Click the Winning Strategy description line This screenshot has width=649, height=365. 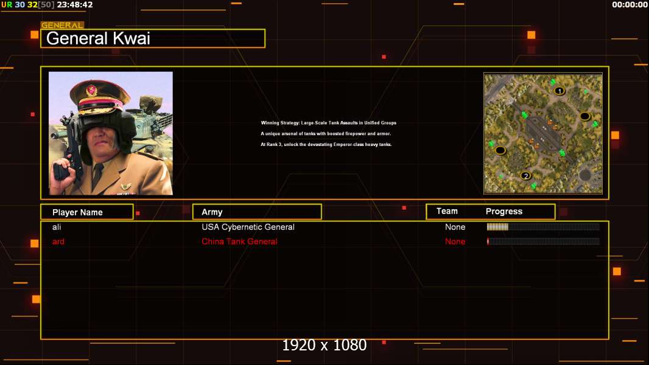pos(328,123)
